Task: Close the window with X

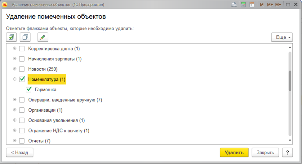Action: click(x=296, y=5)
